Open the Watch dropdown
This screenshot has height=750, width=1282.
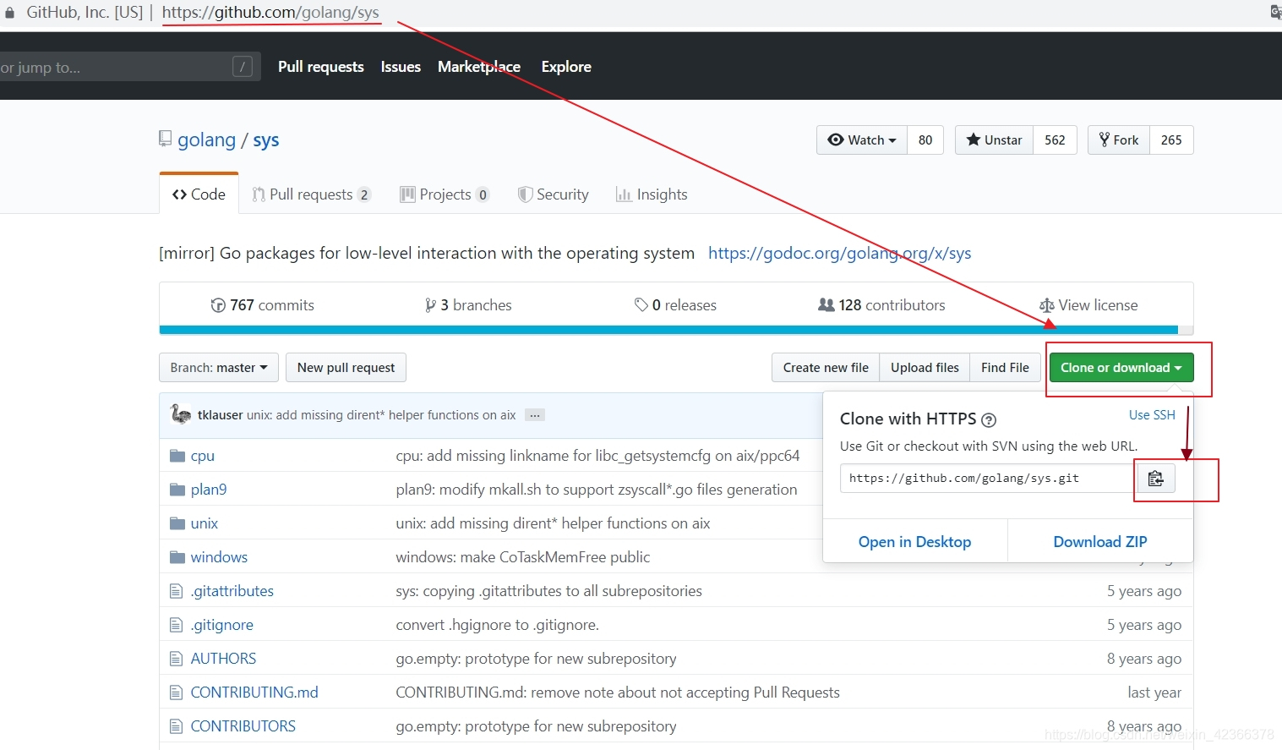click(x=862, y=140)
